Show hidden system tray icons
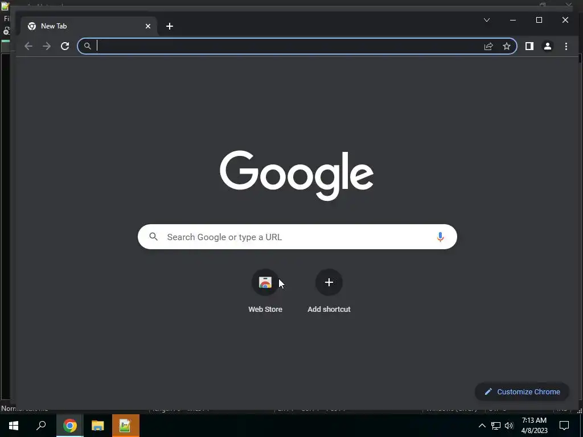The width and height of the screenshot is (583, 437). coord(482,426)
